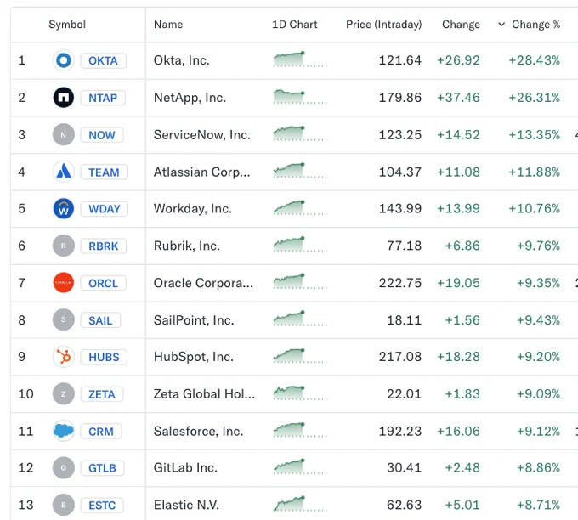Open the ESTC ticker symbol
The height and width of the screenshot is (520, 578).
pos(102,505)
